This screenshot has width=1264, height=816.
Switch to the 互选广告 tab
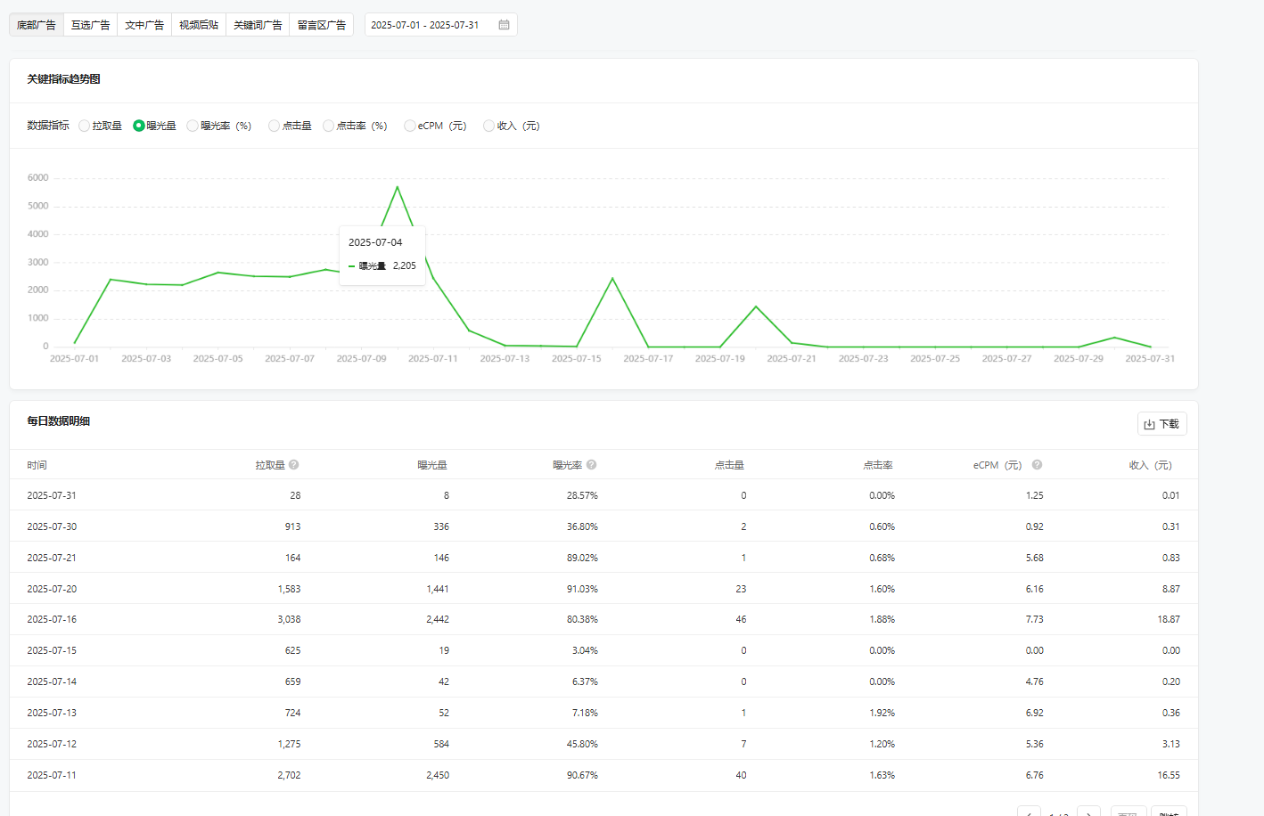click(90, 25)
